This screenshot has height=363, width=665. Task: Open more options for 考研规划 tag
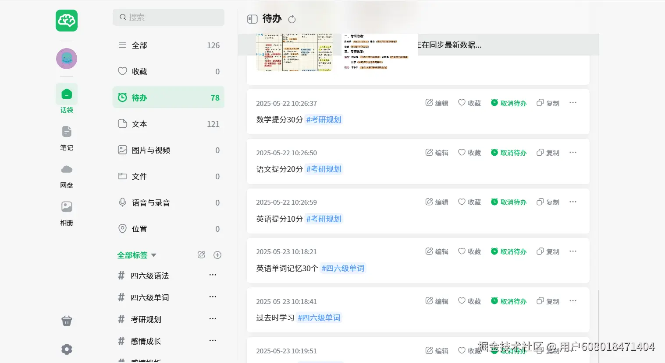(x=213, y=319)
